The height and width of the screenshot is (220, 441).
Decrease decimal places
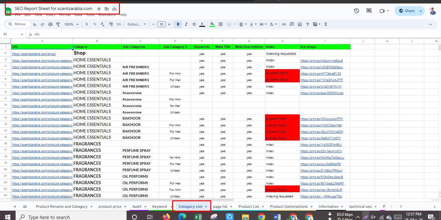pos(102,24)
